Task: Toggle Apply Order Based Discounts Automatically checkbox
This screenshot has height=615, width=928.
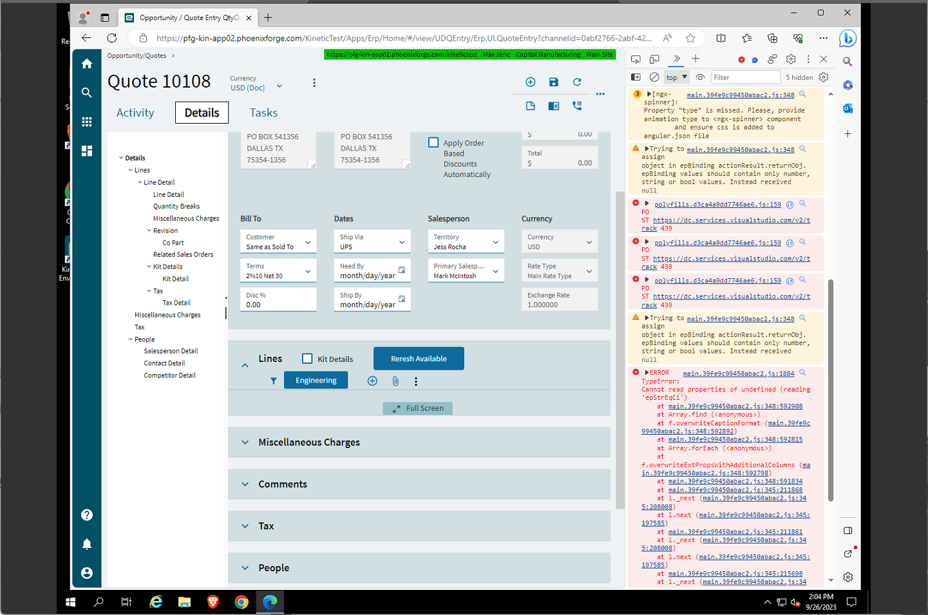Action: pyautogui.click(x=433, y=143)
